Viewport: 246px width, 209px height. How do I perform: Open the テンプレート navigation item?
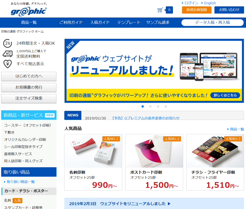pyautogui.click(x=129, y=23)
